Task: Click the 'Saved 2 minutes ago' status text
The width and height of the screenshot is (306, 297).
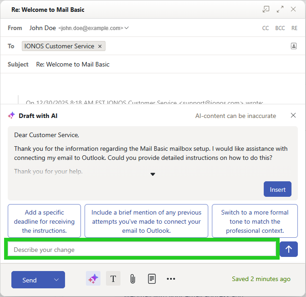Action: click(261, 279)
